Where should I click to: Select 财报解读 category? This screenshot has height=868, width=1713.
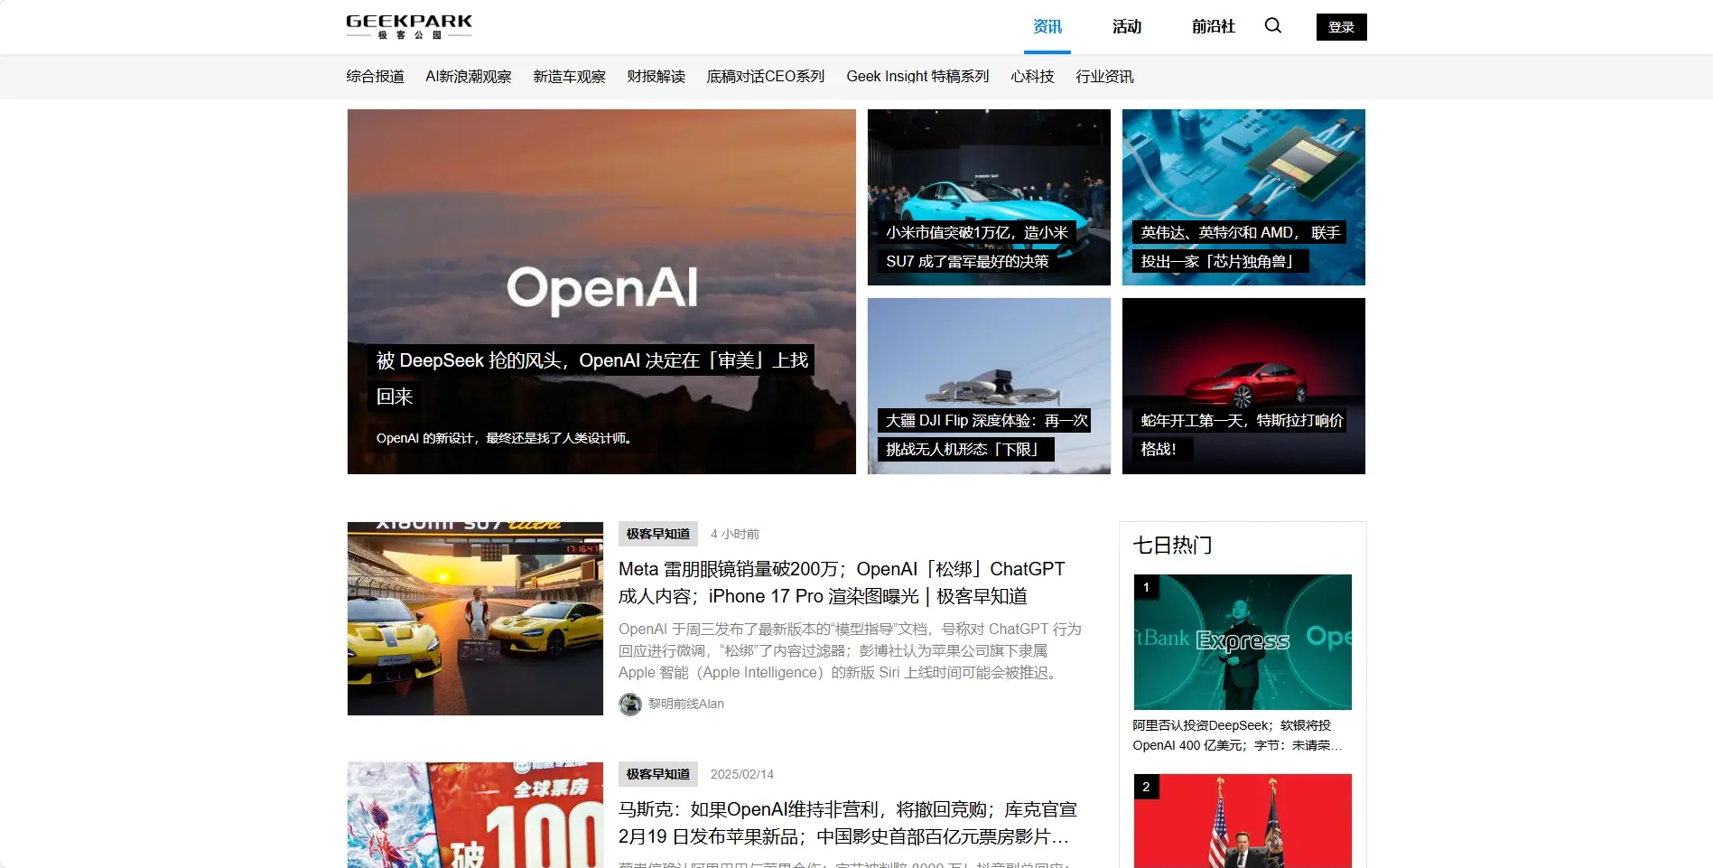click(x=656, y=77)
